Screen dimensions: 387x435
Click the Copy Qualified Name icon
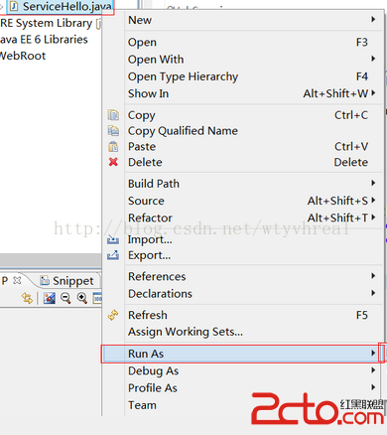pyautogui.click(x=113, y=131)
